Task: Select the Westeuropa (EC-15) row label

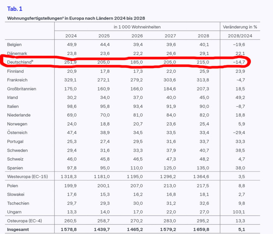Action: [27, 177]
